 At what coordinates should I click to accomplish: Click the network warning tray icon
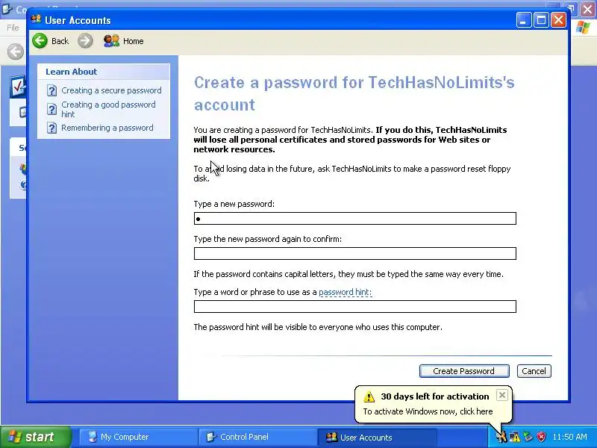(514, 437)
